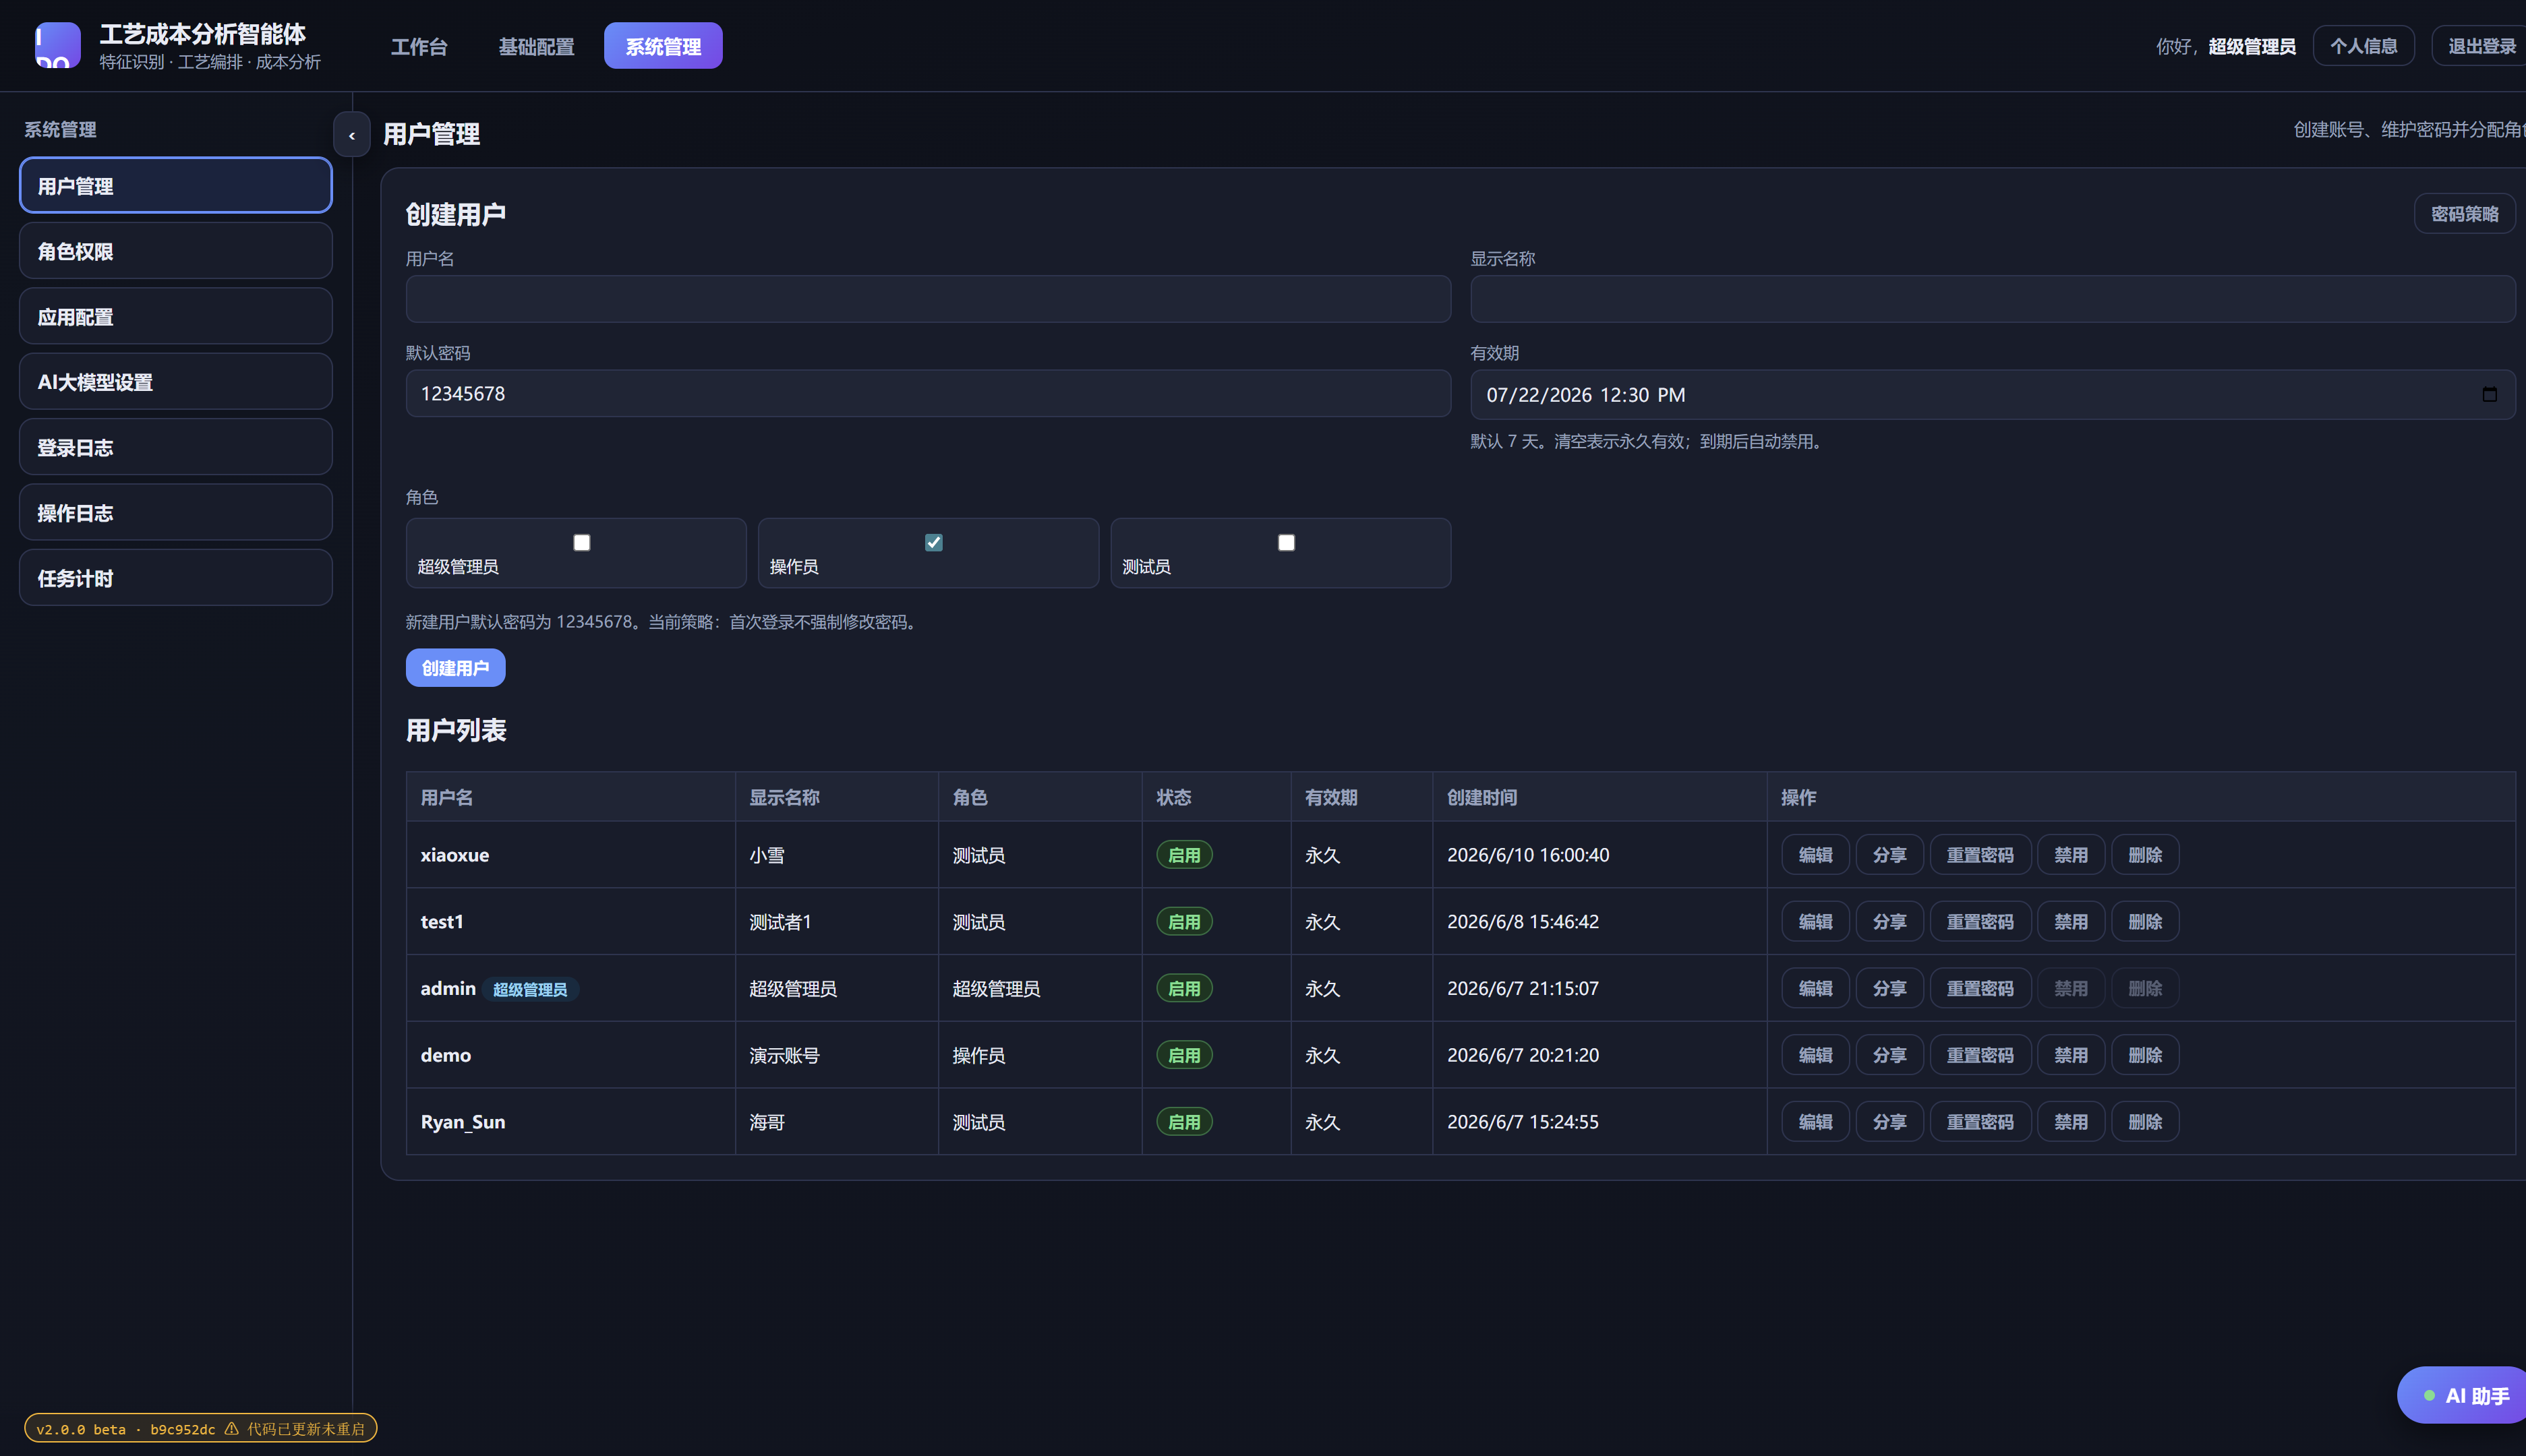This screenshot has height=1456, width=2526.
Task: Reset password for xiaoxue
Action: click(x=1980, y=855)
